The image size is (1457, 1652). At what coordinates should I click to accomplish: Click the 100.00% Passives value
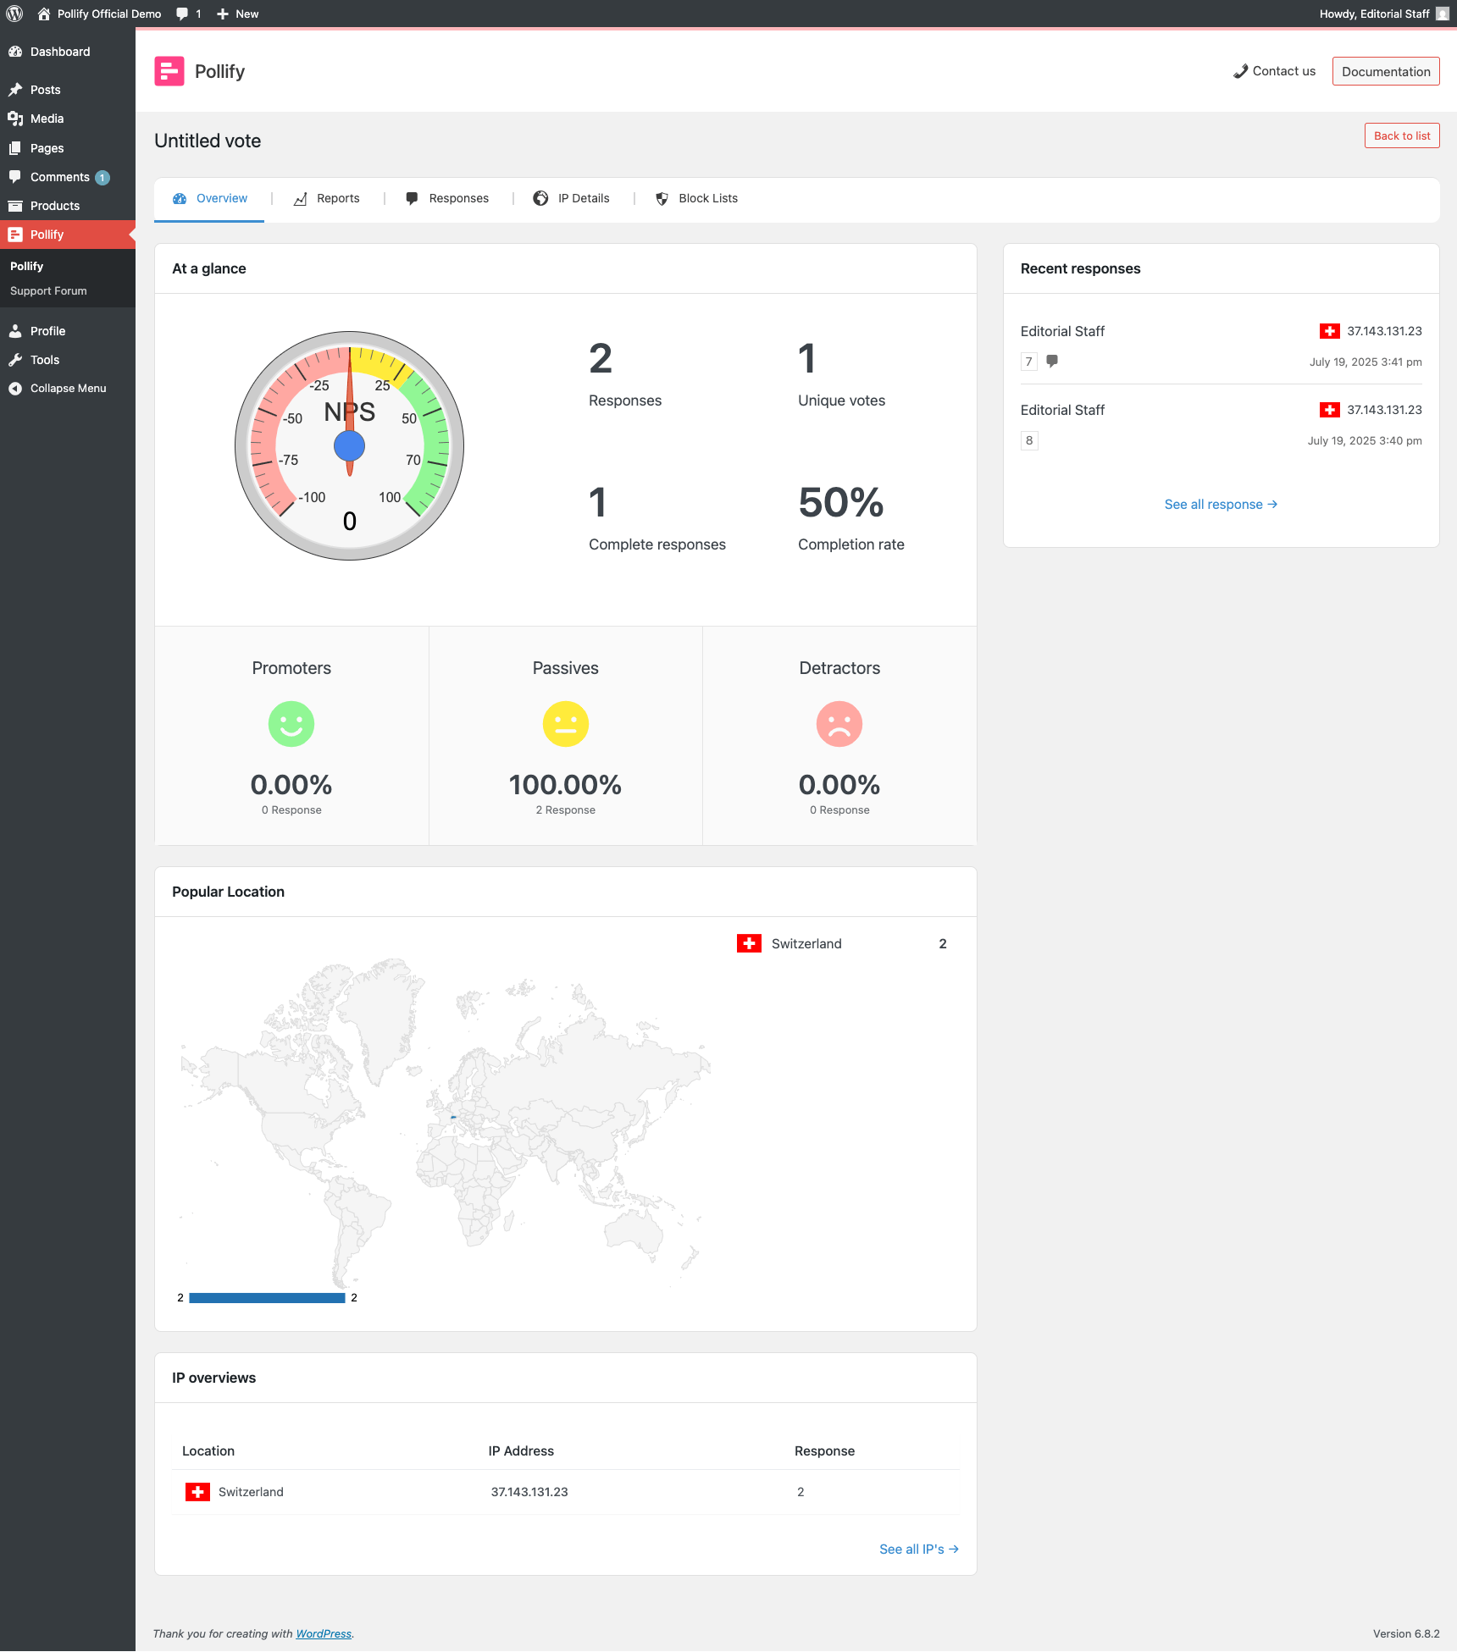tap(565, 785)
